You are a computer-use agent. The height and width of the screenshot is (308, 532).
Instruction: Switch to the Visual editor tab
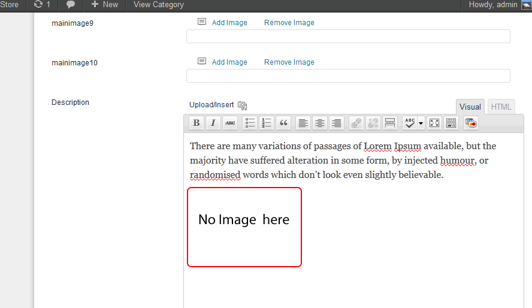click(x=470, y=107)
